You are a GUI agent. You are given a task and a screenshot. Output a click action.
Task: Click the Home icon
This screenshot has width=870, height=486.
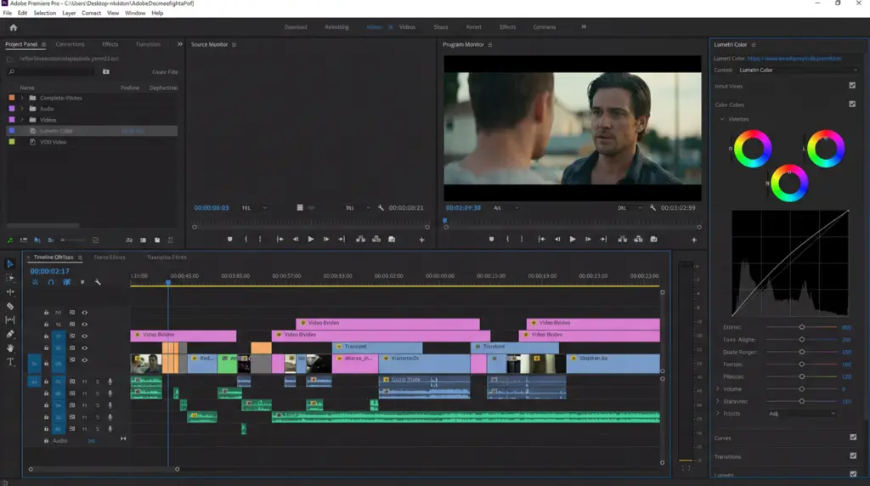[x=14, y=27]
